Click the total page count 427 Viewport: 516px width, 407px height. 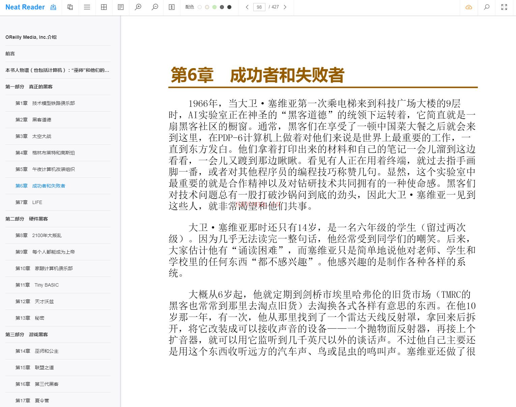click(x=275, y=7)
